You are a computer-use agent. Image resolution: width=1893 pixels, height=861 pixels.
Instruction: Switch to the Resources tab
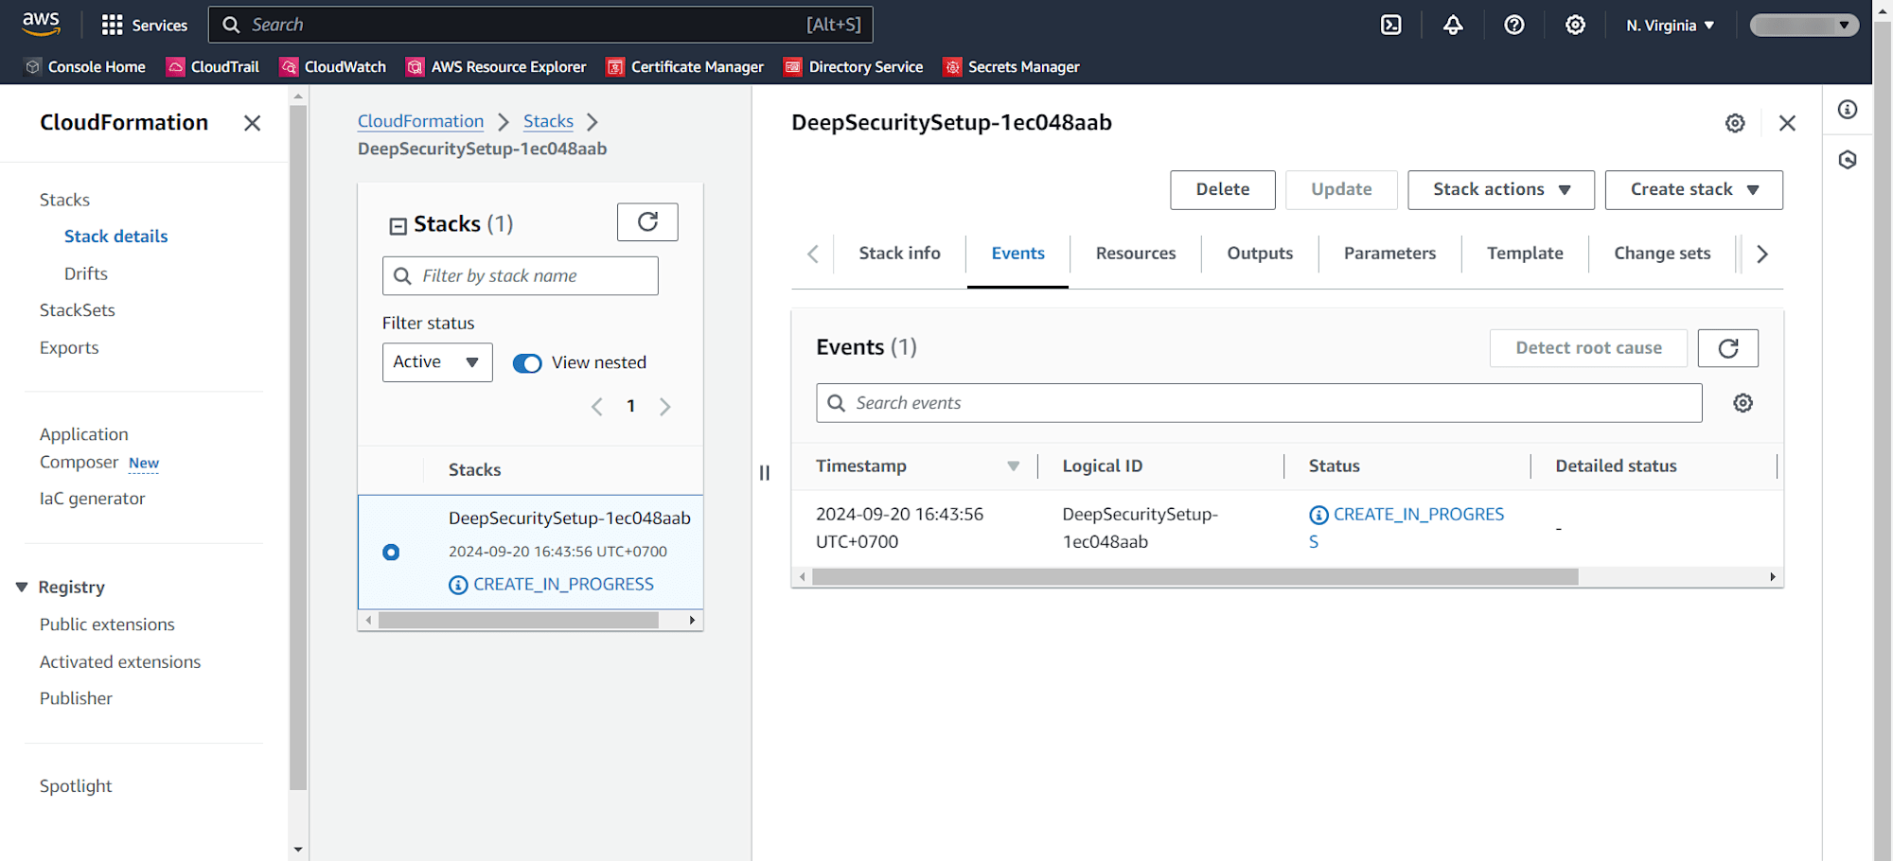[1135, 254]
